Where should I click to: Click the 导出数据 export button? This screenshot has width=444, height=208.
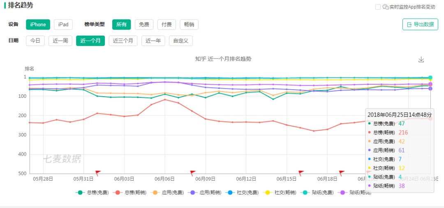(420, 25)
